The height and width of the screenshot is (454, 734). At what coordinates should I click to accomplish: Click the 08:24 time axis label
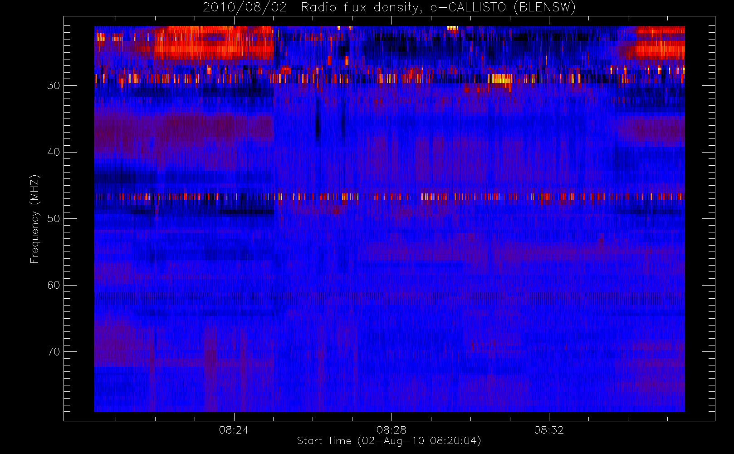pyautogui.click(x=234, y=430)
